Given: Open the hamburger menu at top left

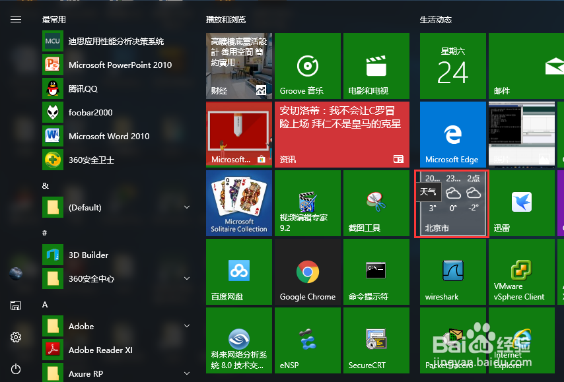Looking at the screenshot, I should [x=16, y=19].
